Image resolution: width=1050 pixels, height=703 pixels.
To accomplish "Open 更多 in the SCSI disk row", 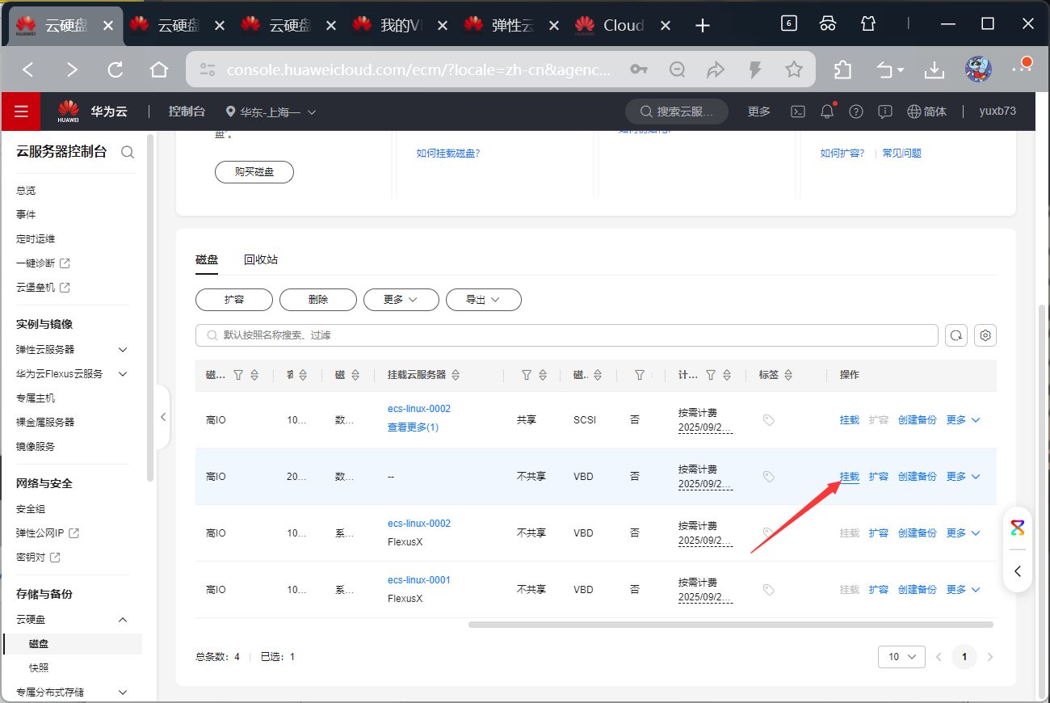I will coord(963,420).
